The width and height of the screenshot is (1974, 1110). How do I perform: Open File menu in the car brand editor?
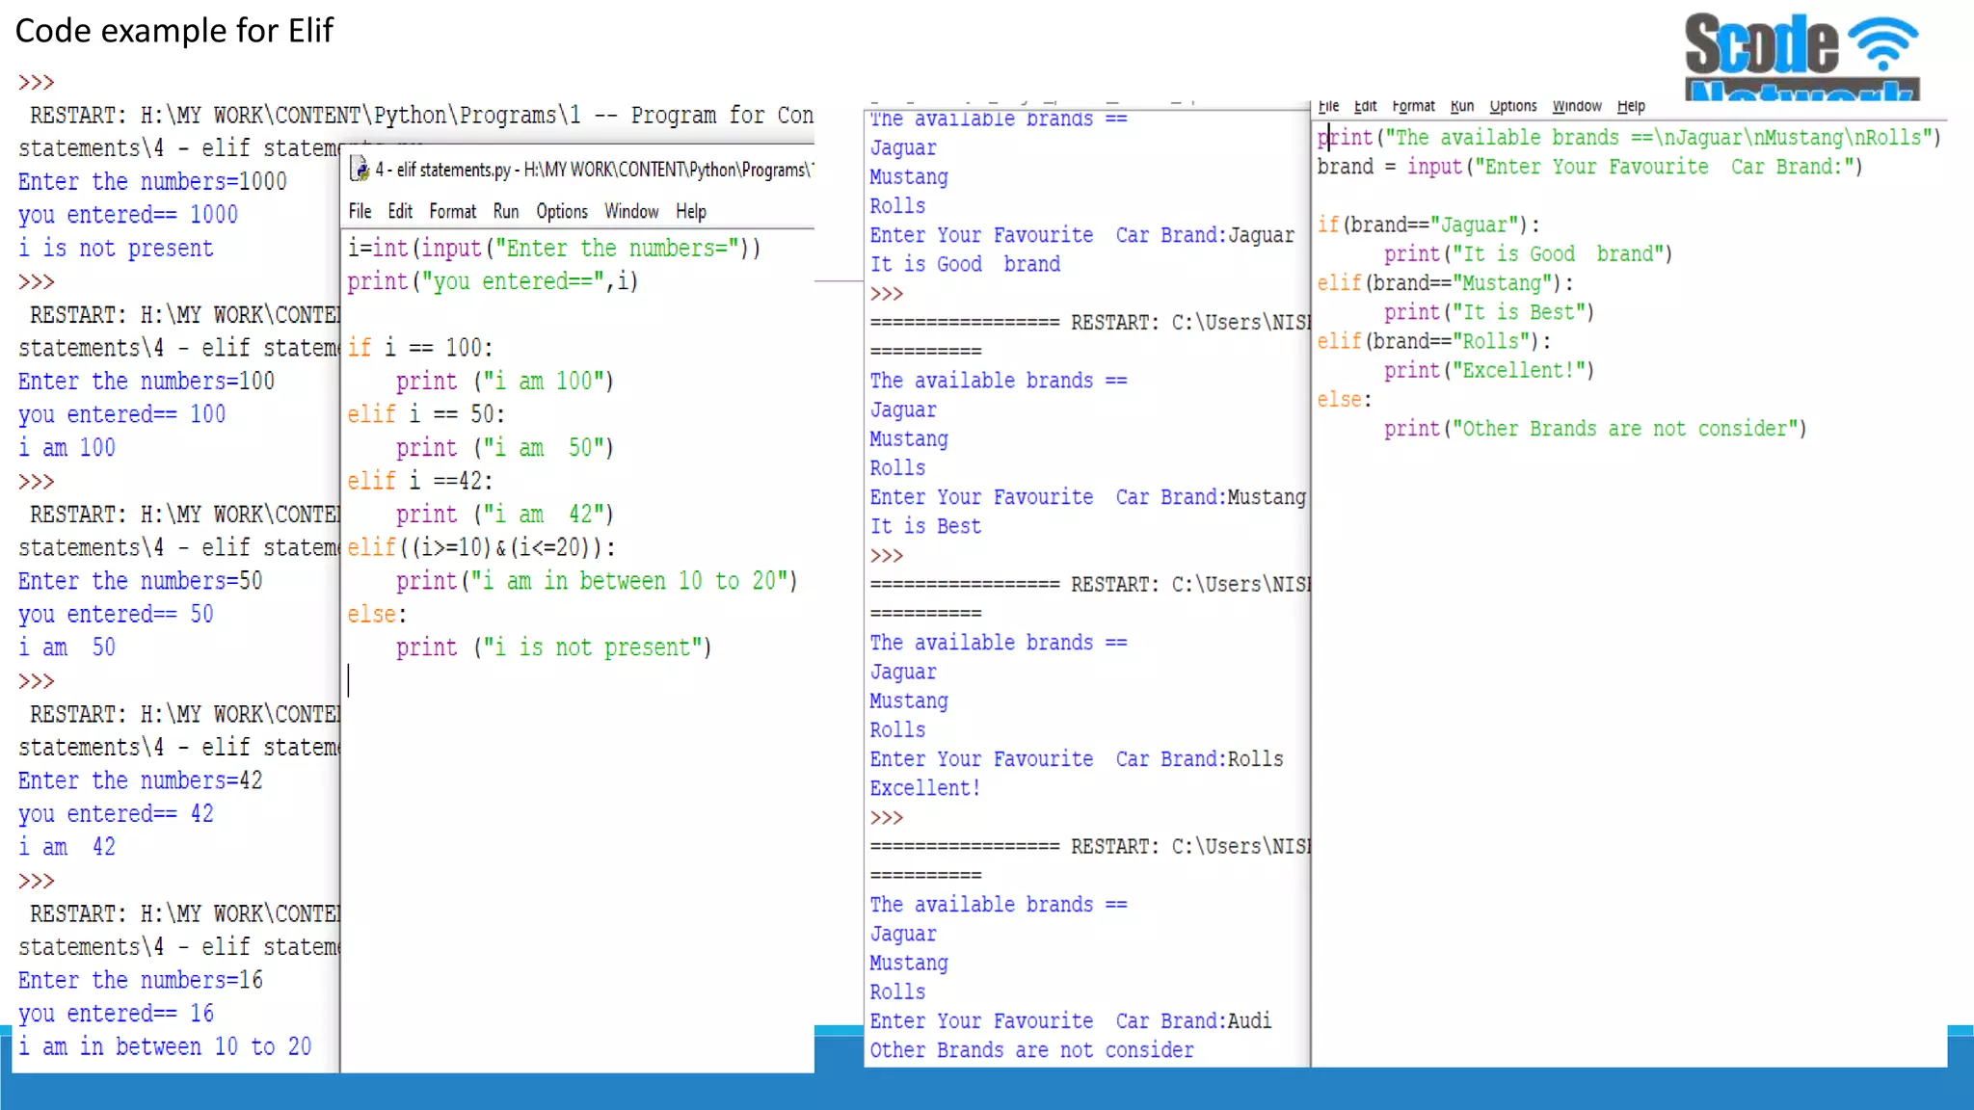(x=1328, y=106)
